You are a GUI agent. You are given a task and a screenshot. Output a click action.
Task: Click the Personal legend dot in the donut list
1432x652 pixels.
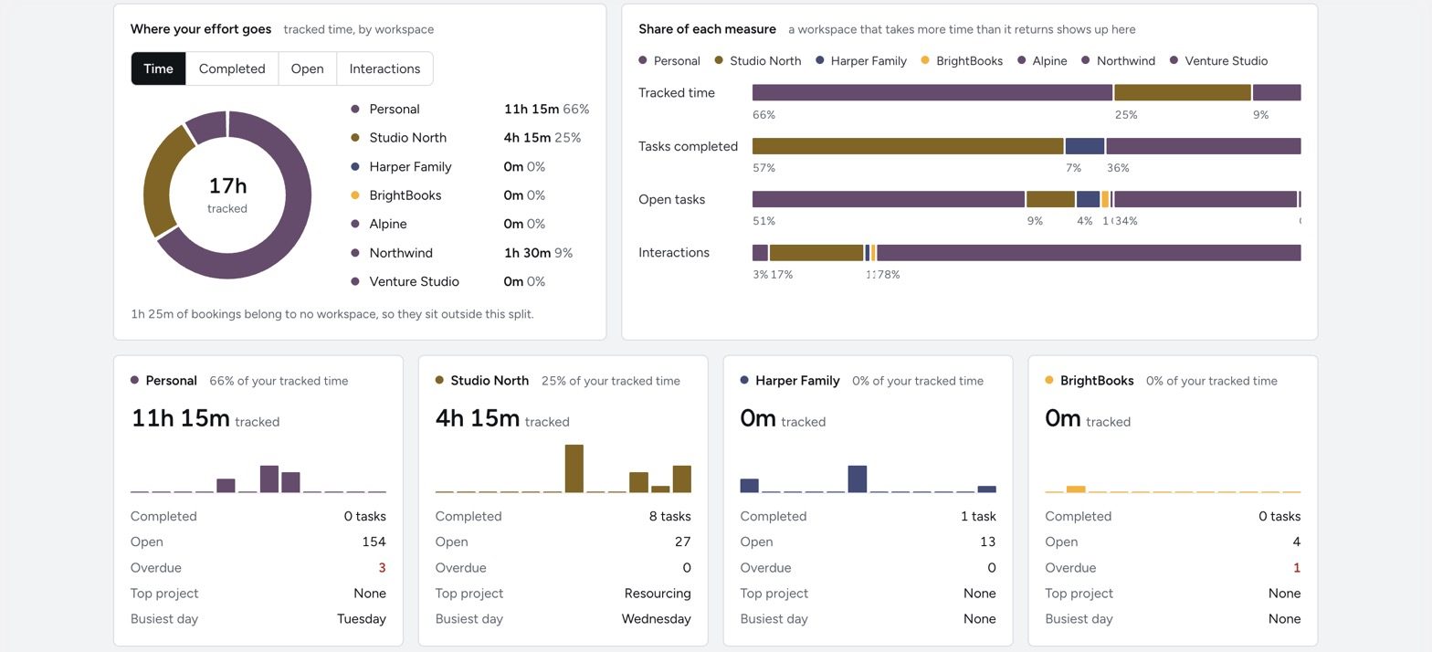tap(355, 110)
